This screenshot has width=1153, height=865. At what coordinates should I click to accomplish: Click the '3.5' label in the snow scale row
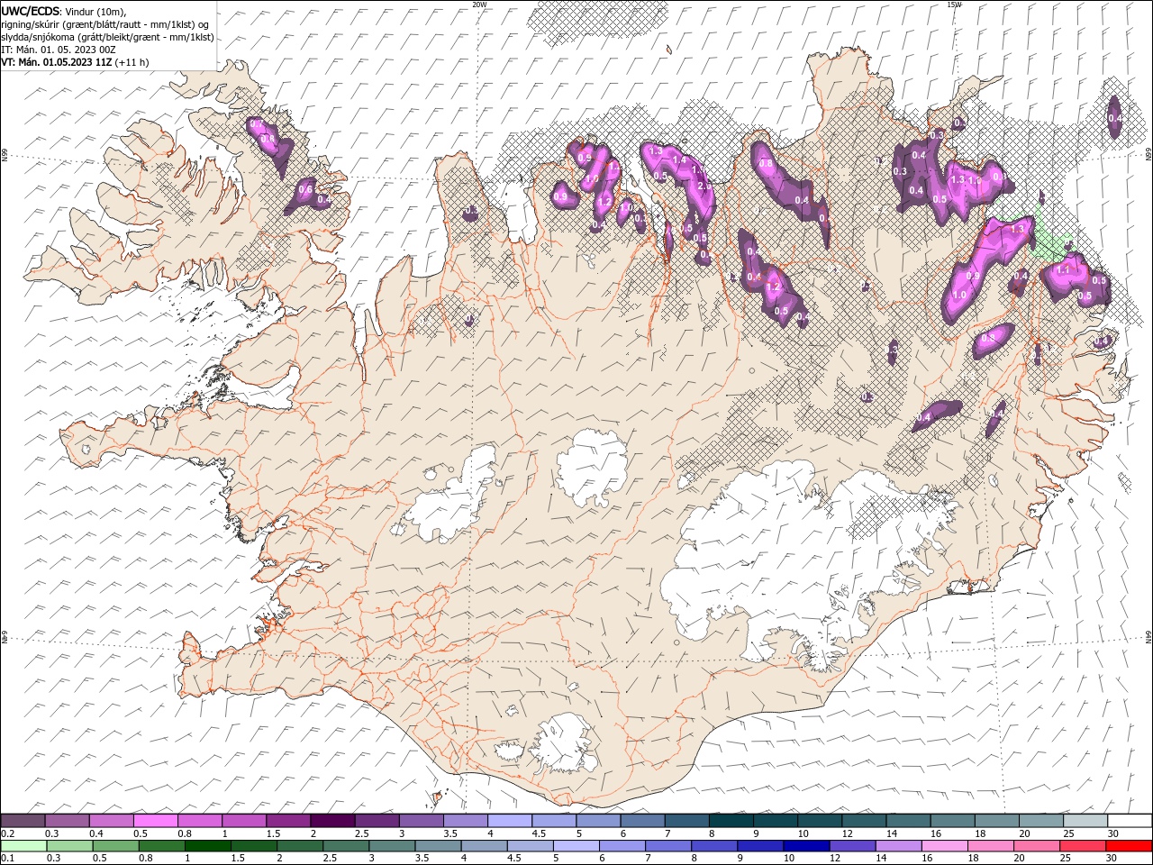coord(449,833)
